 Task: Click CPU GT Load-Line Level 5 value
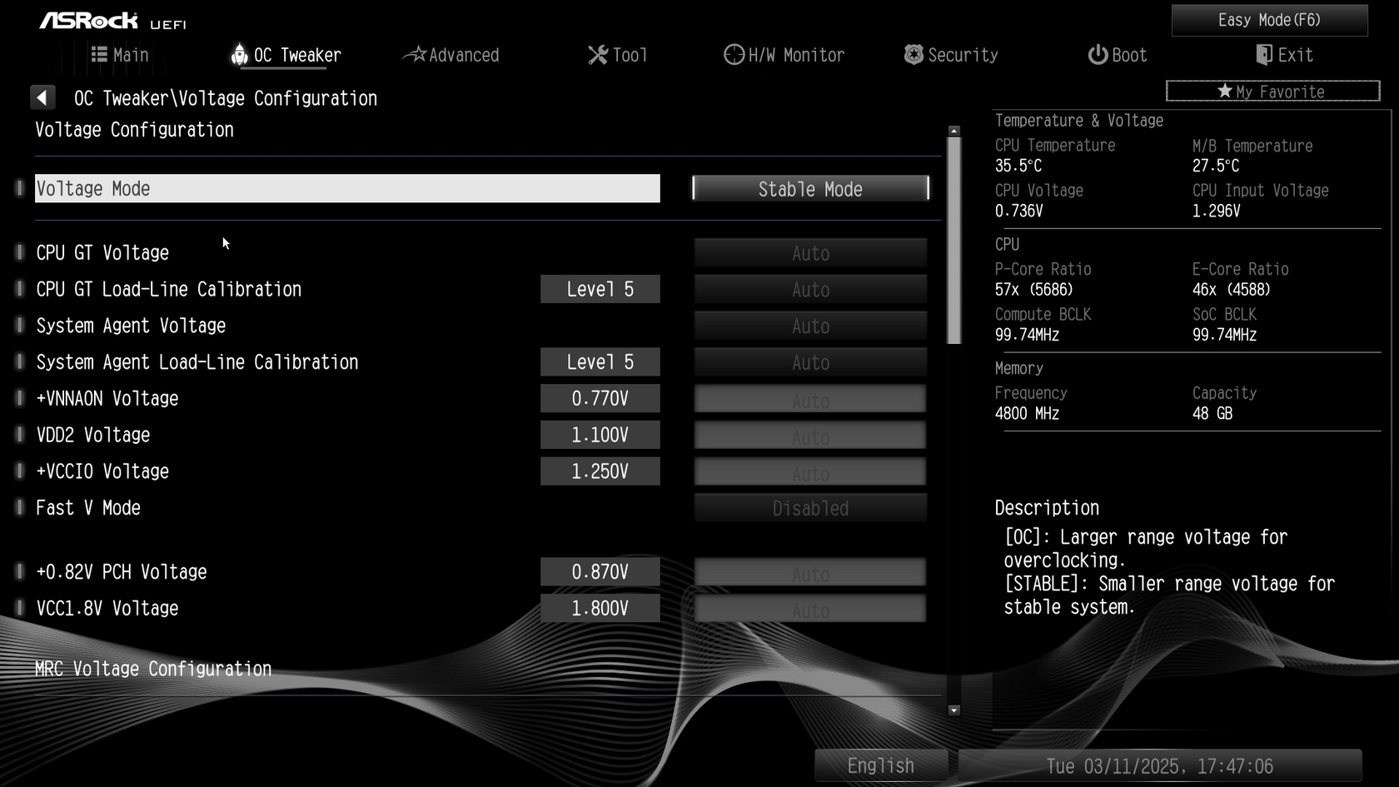(600, 289)
